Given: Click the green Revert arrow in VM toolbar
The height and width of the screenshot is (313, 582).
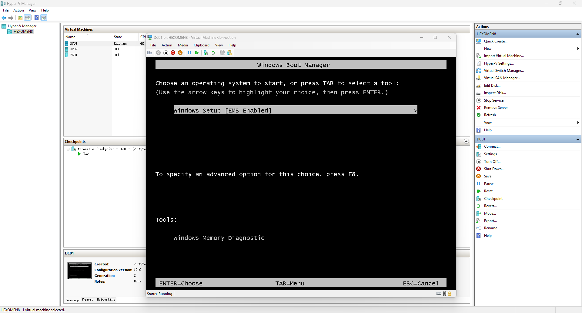Looking at the screenshot, I should 213,53.
